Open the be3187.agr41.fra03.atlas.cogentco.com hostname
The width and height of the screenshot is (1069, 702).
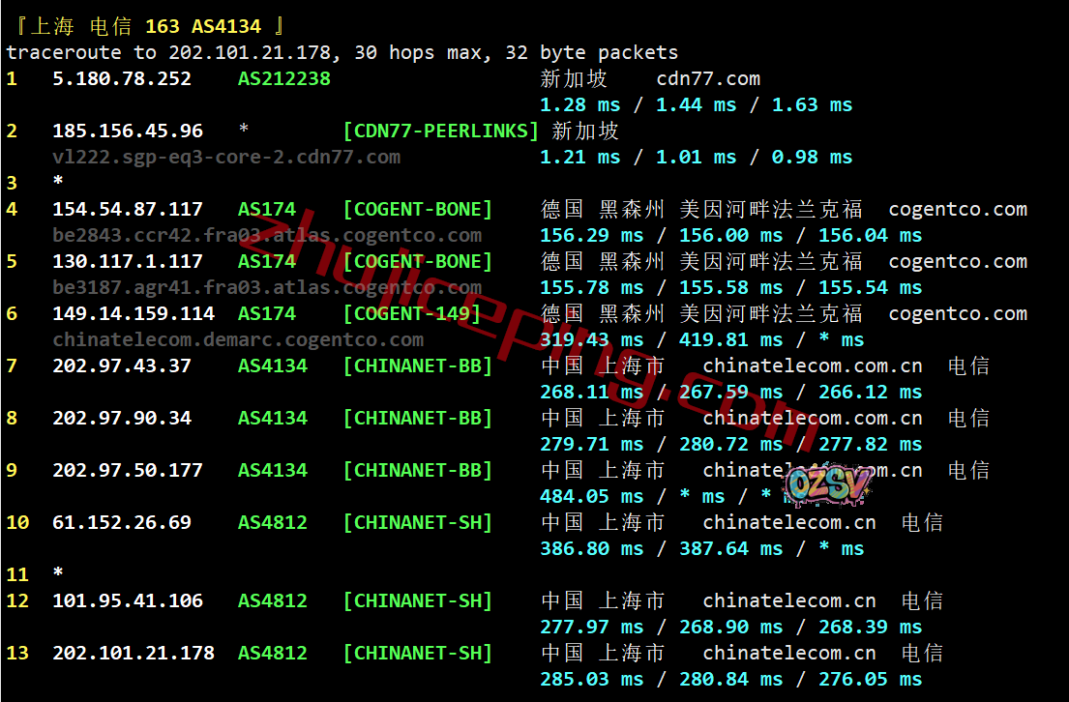point(267,287)
